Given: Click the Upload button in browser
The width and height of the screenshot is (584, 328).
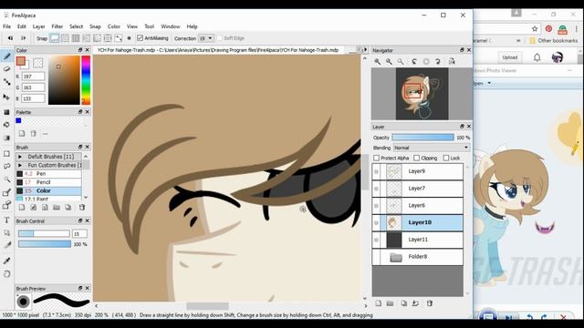Looking at the screenshot, I should point(510,57).
